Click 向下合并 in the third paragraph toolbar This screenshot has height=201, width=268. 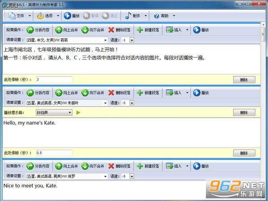click(x=92, y=166)
